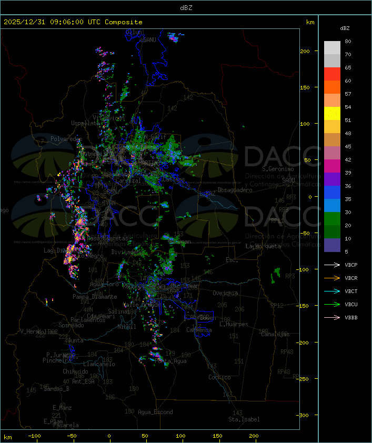Click the magenta 39-42 dBZ swatch
Screen dimensions: 372x443
[x=332, y=166]
